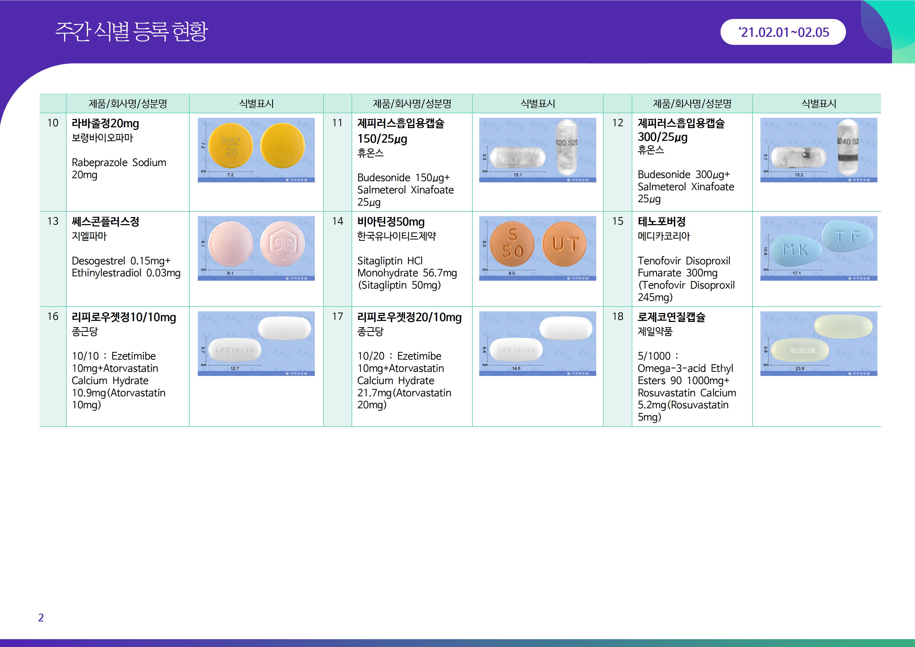Click the white LPZ 10/20 tablet image

tap(537, 343)
